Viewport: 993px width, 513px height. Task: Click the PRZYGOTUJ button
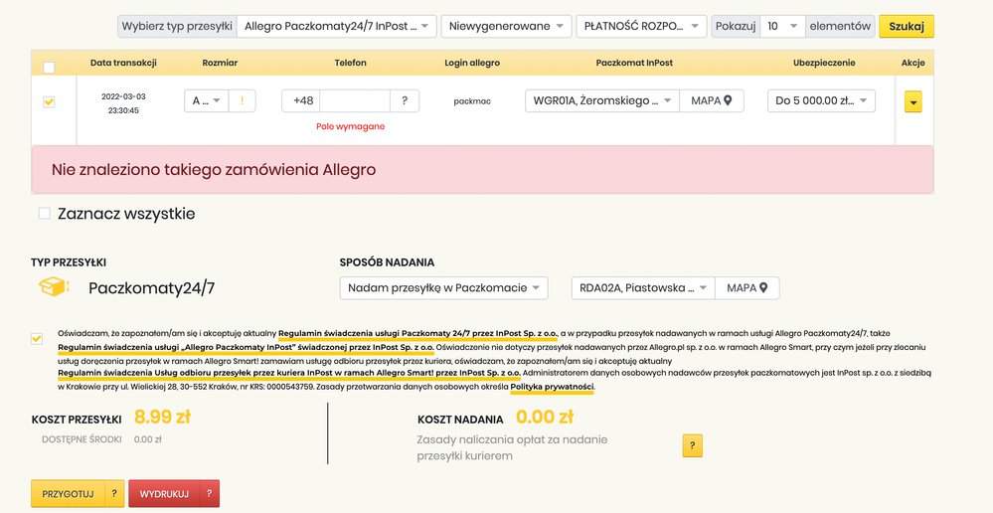(68, 494)
